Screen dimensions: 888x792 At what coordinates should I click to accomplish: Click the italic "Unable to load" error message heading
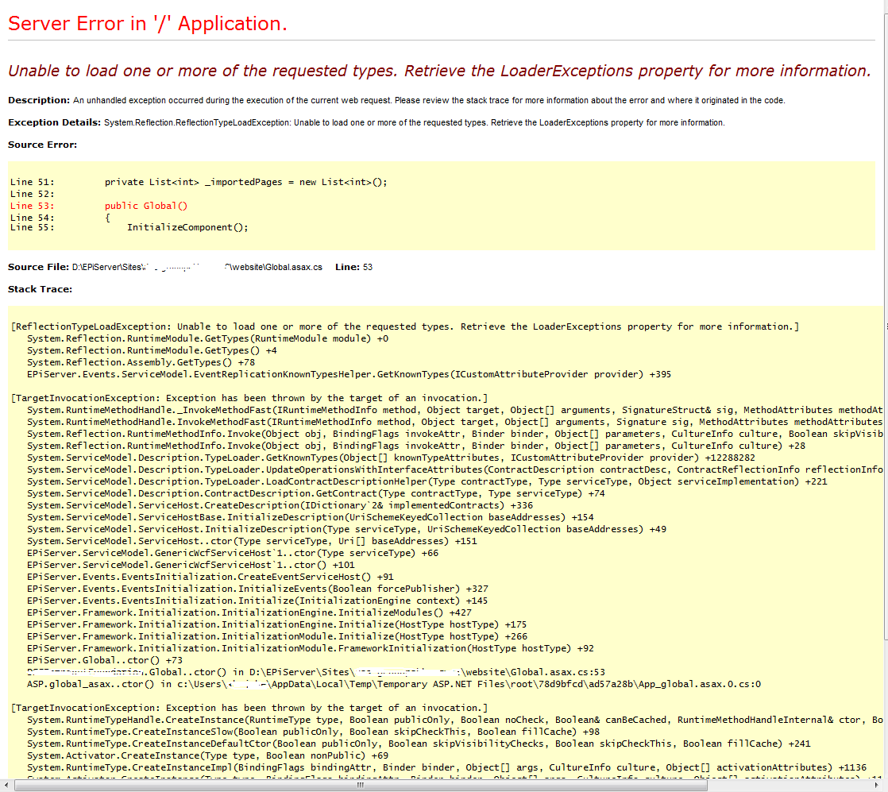[438, 71]
